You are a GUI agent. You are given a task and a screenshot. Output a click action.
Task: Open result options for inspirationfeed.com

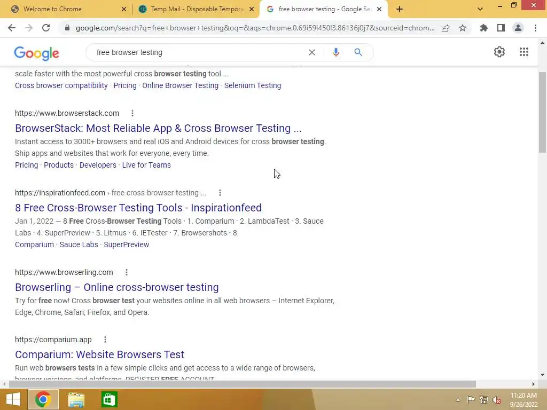click(220, 193)
